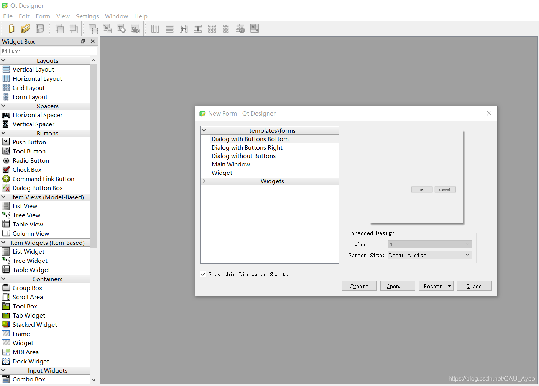Click the New form toolbar icon
Screen dimensions: 539x386
pos(12,29)
